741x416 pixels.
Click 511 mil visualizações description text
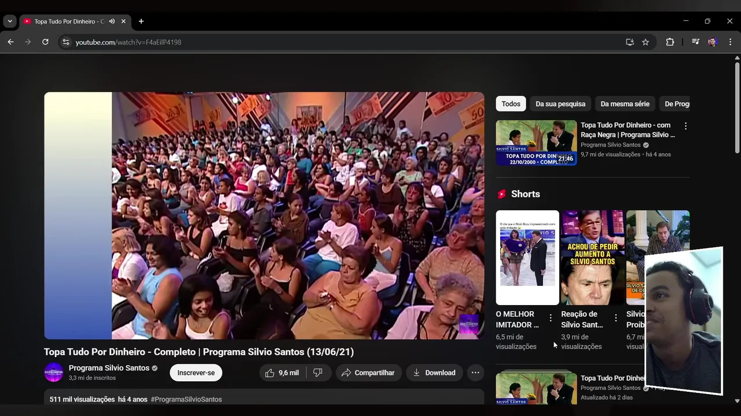click(82, 399)
